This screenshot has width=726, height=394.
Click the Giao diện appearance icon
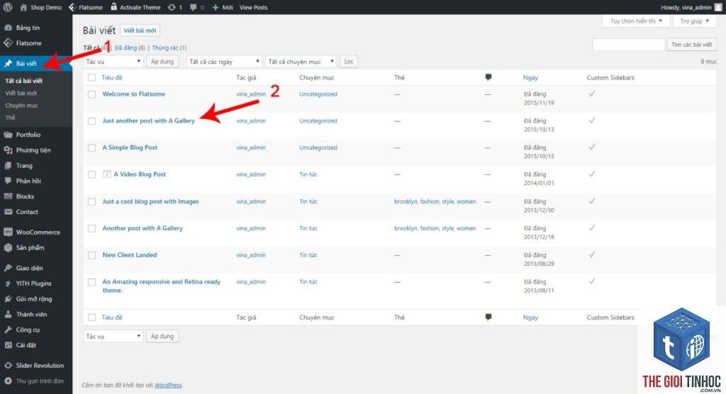click(x=8, y=268)
